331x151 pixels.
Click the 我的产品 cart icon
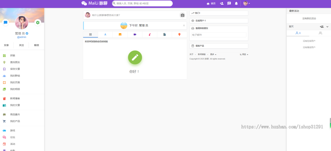4,121
